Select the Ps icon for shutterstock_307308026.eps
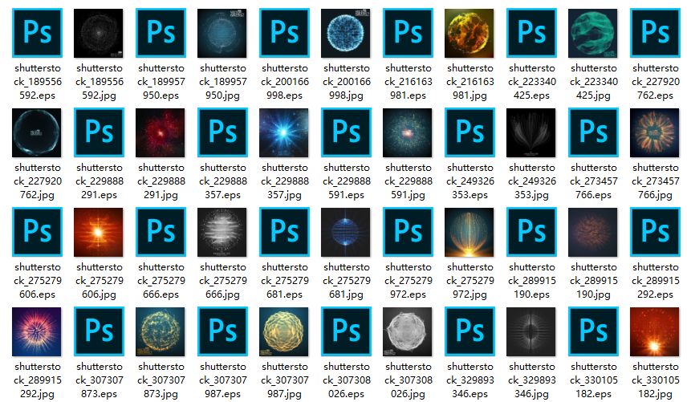The image size is (687, 402). click(x=346, y=331)
